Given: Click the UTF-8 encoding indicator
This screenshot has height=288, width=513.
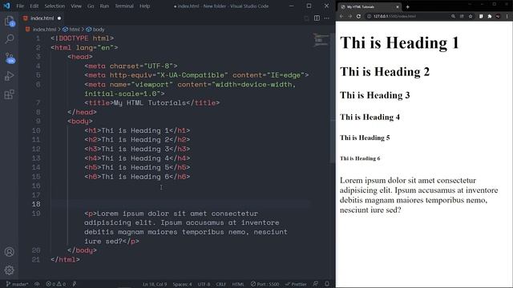Looking at the screenshot, I should [x=204, y=284].
